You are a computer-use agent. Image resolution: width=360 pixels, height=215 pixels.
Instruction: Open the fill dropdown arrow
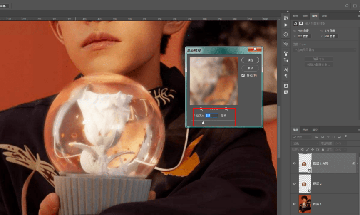pos(345,150)
